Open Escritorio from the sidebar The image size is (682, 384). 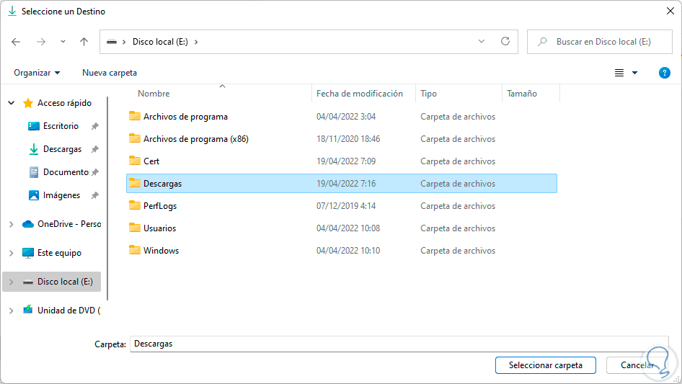coord(61,126)
